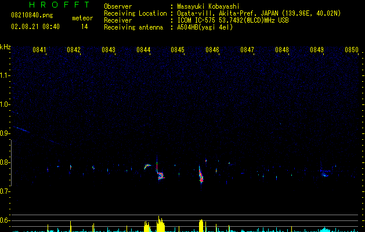Click the 0.6 kHz axis label
The height and width of the screenshot is (232, 365).
click(x=4, y=220)
